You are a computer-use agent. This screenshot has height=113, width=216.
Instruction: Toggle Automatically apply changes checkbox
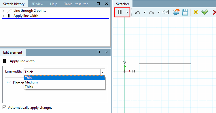pyautogui.click(x=5, y=107)
